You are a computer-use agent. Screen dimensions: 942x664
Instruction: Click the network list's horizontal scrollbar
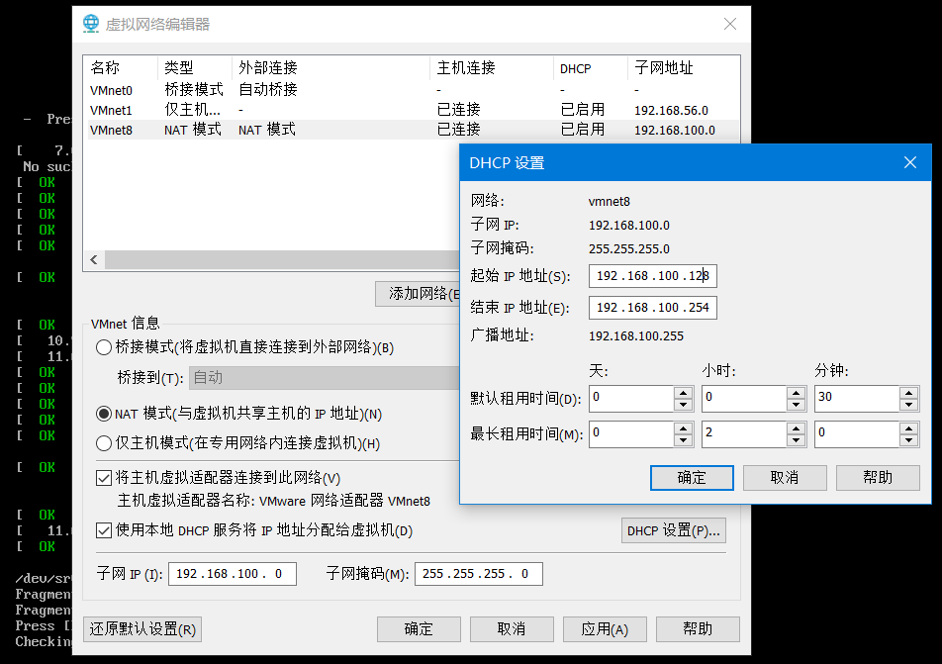(282, 259)
